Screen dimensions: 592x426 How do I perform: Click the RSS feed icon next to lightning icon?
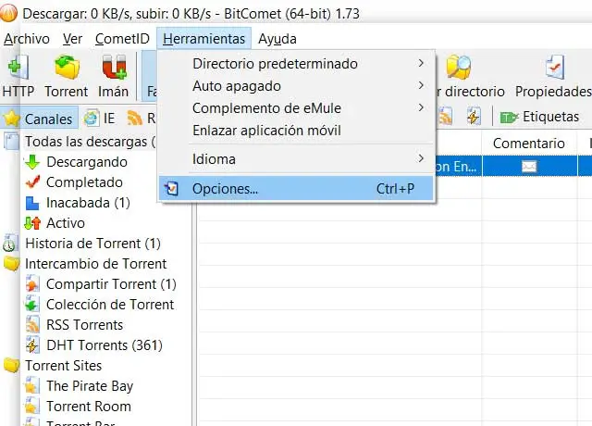pos(446,117)
